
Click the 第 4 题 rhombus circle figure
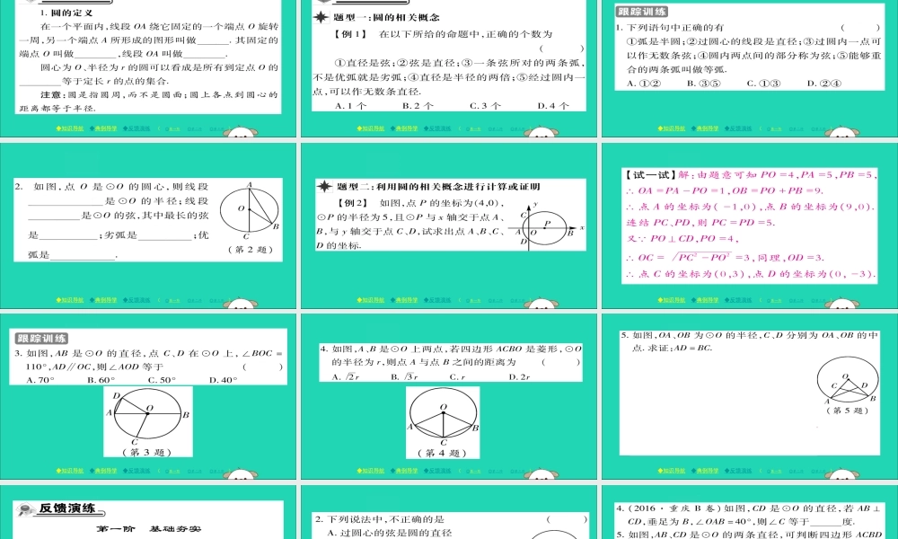[444, 418]
